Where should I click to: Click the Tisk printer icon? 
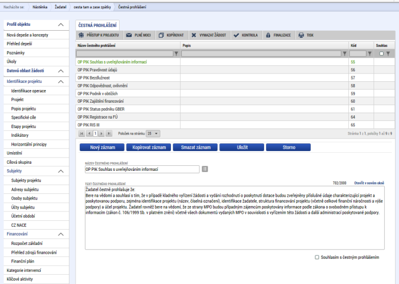[x=301, y=35]
